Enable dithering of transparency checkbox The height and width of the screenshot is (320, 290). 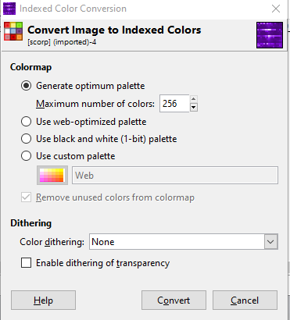(x=27, y=263)
